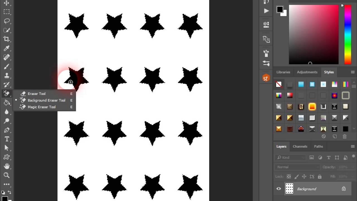Toggle lock transparent pixels in Layers panel
The height and width of the screenshot is (201, 357).
click(289, 176)
